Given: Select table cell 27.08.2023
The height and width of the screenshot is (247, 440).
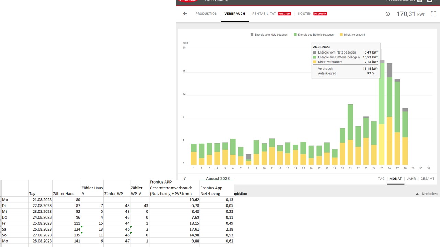Looking at the screenshot, I should pos(40,235).
